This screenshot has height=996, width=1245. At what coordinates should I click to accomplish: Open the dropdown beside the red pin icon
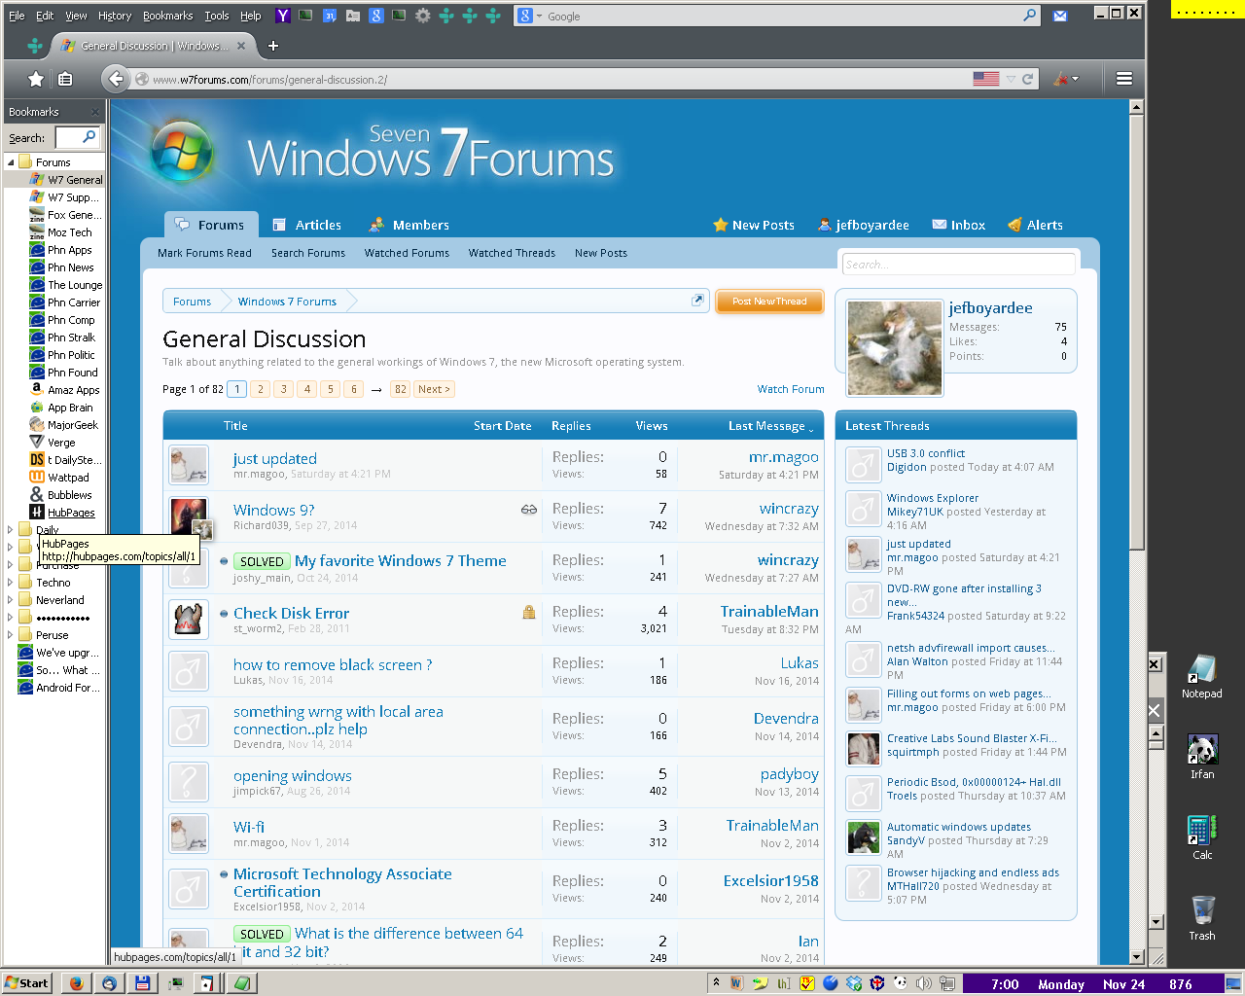pos(1075,79)
